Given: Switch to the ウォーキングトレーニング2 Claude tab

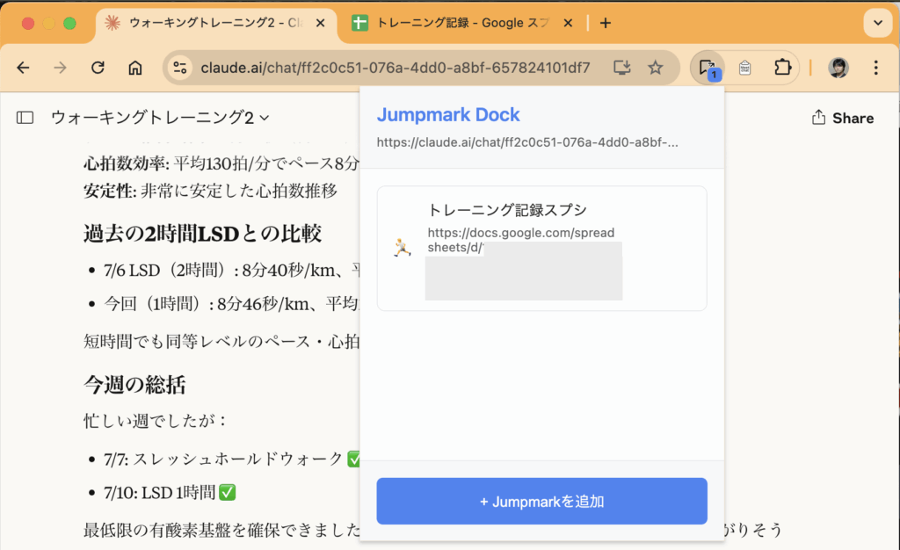Looking at the screenshot, I should (x=216, y=23).
